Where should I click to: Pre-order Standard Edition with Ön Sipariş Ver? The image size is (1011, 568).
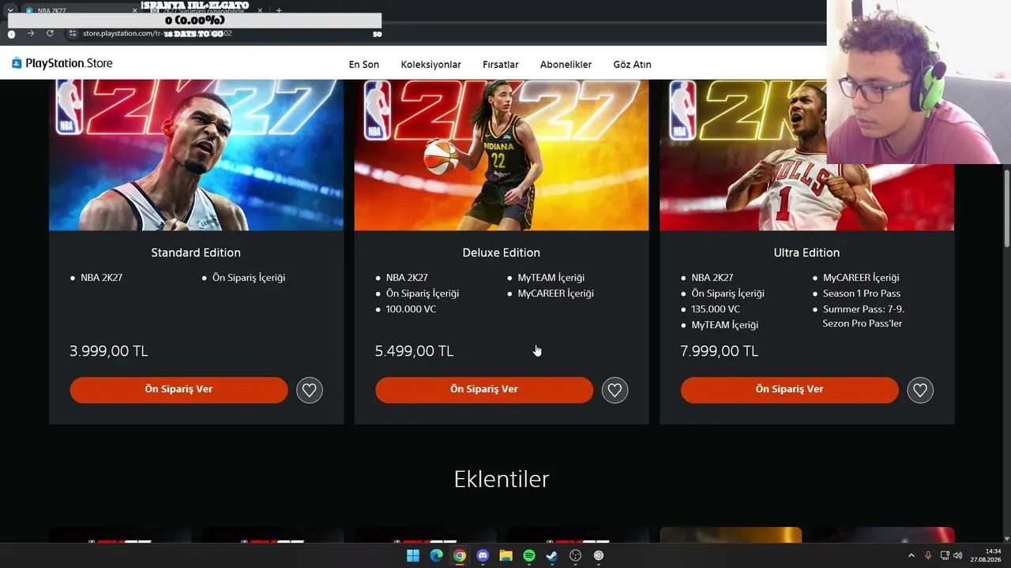pyautogui.click(x=179, y=390)
